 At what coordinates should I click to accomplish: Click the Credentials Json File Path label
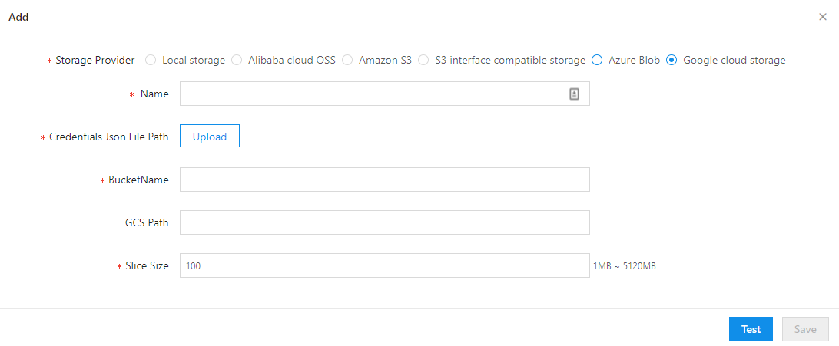109,137
